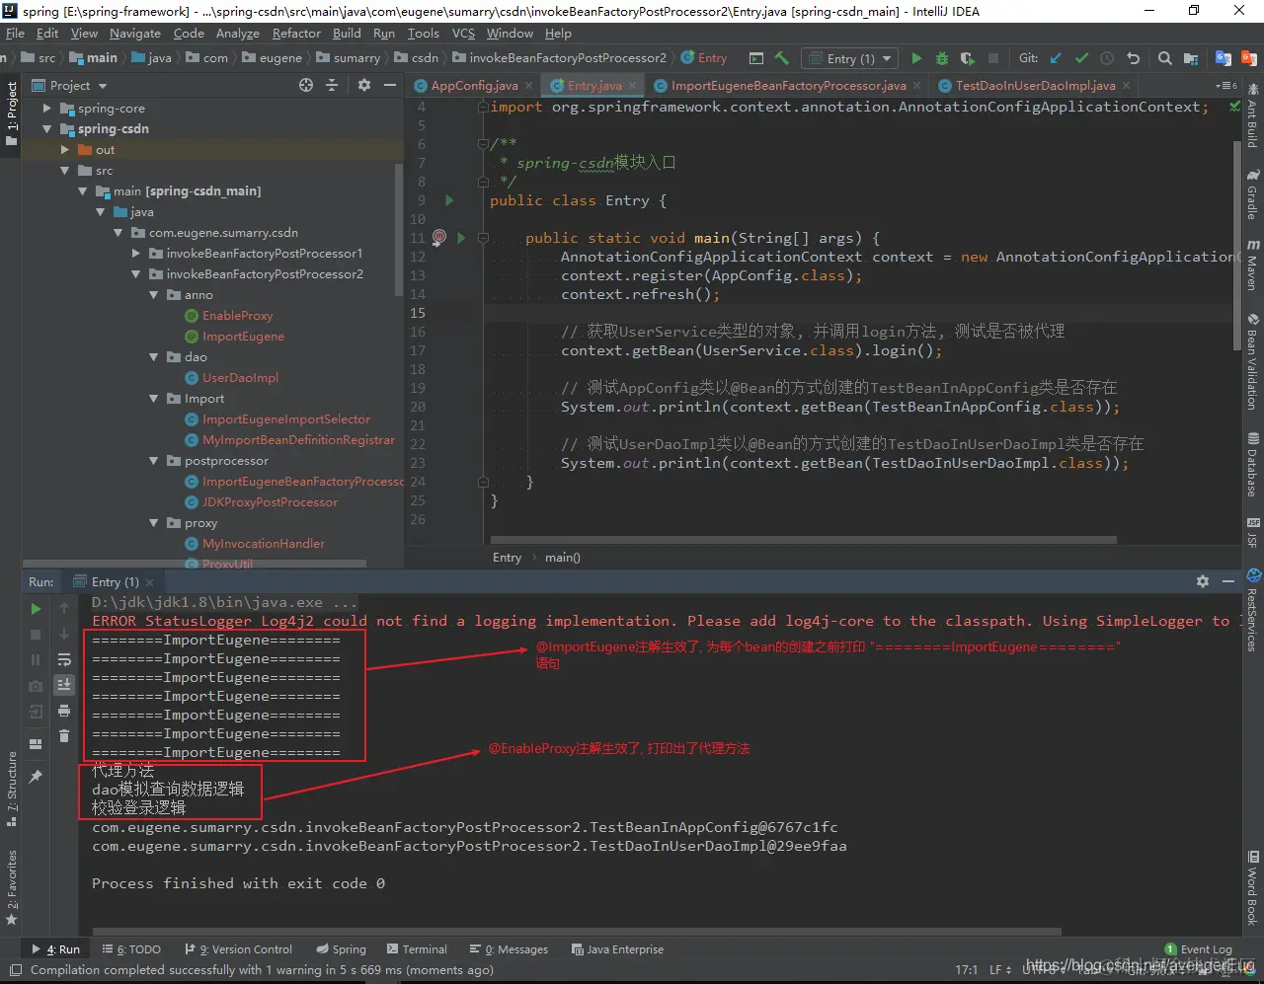
Task: Pin the Run tab
Action: tap(36, 778)
